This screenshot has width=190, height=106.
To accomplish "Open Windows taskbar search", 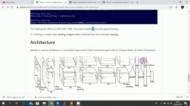I will (10, 103).
